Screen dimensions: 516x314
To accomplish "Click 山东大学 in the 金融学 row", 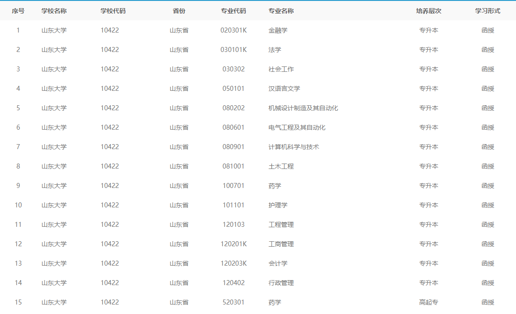I will 54,30.
